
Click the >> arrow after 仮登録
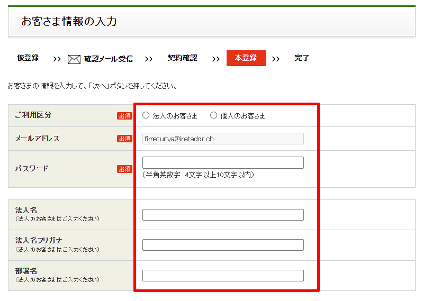click(57, 59)
